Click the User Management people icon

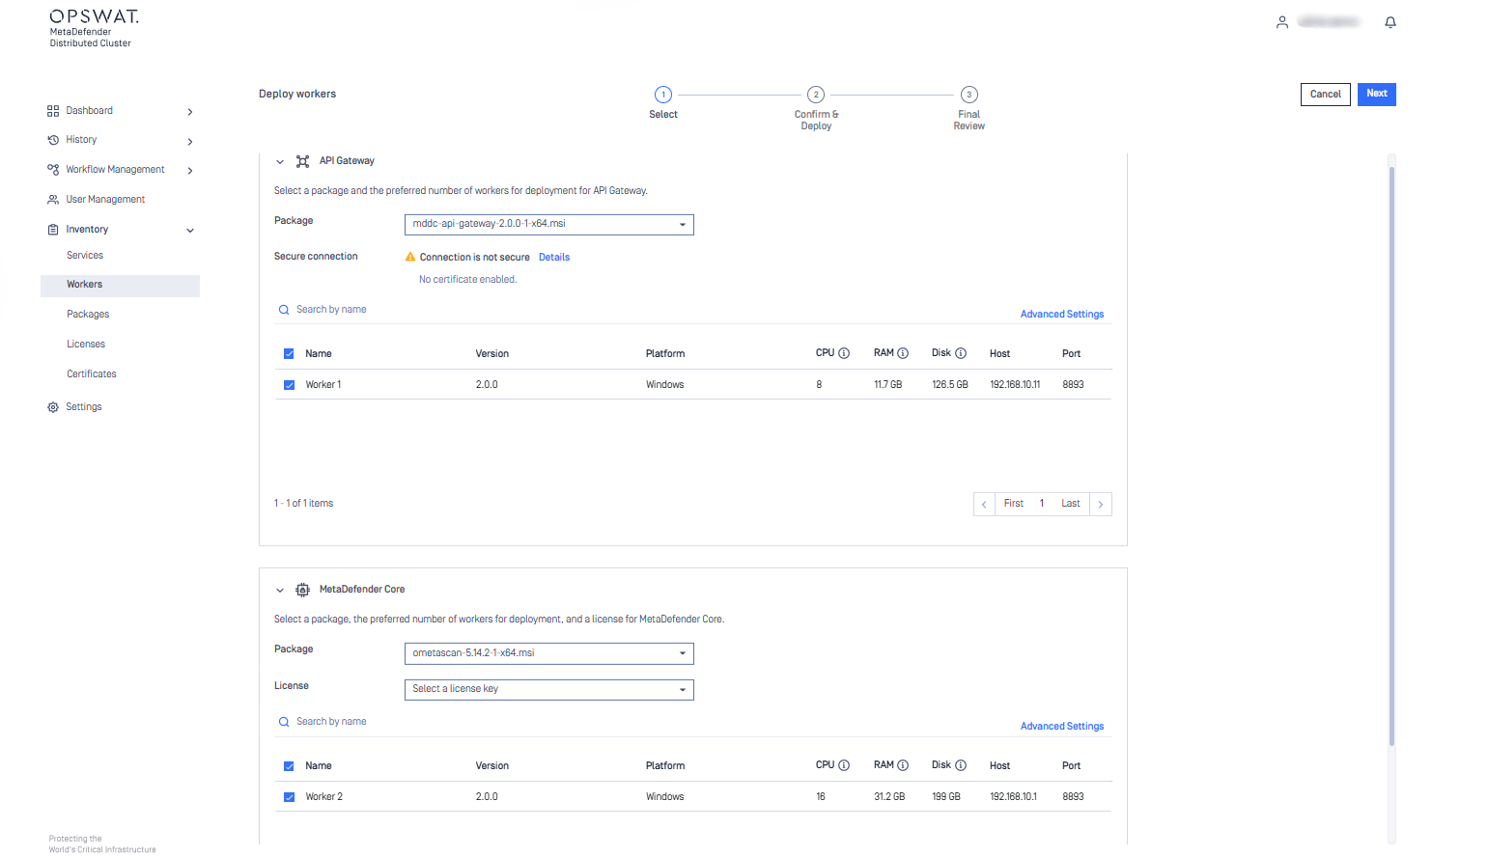tap(53, 200)
